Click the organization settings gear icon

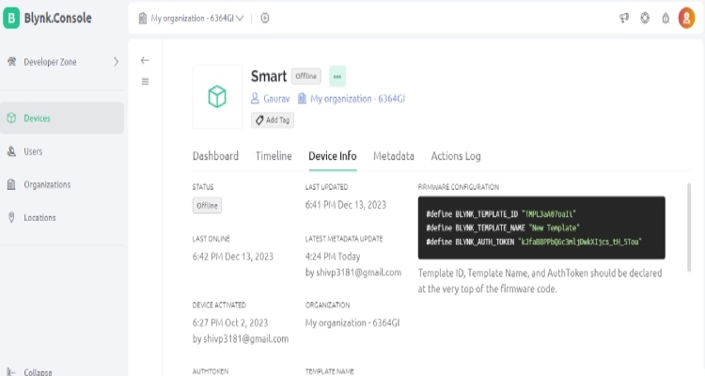[265, 18]
